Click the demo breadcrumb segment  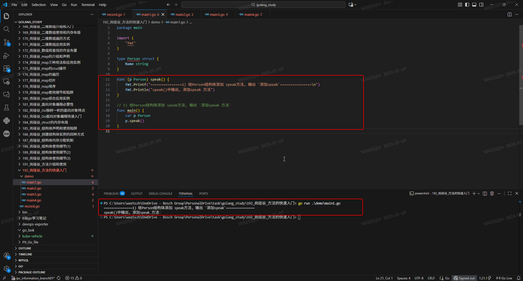click(x=156, y=22)
